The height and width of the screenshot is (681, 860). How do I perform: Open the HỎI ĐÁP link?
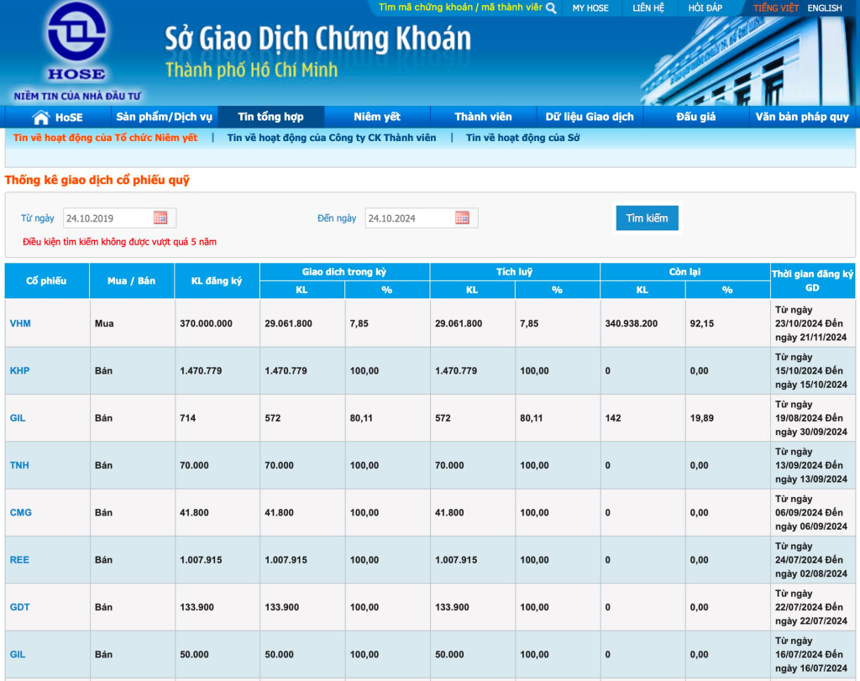[705, 8]
